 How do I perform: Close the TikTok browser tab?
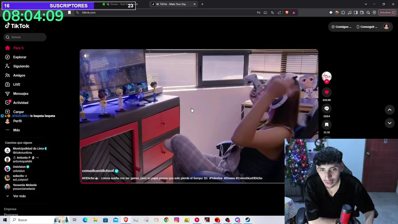pyautogui.click(x=195, y=4)
